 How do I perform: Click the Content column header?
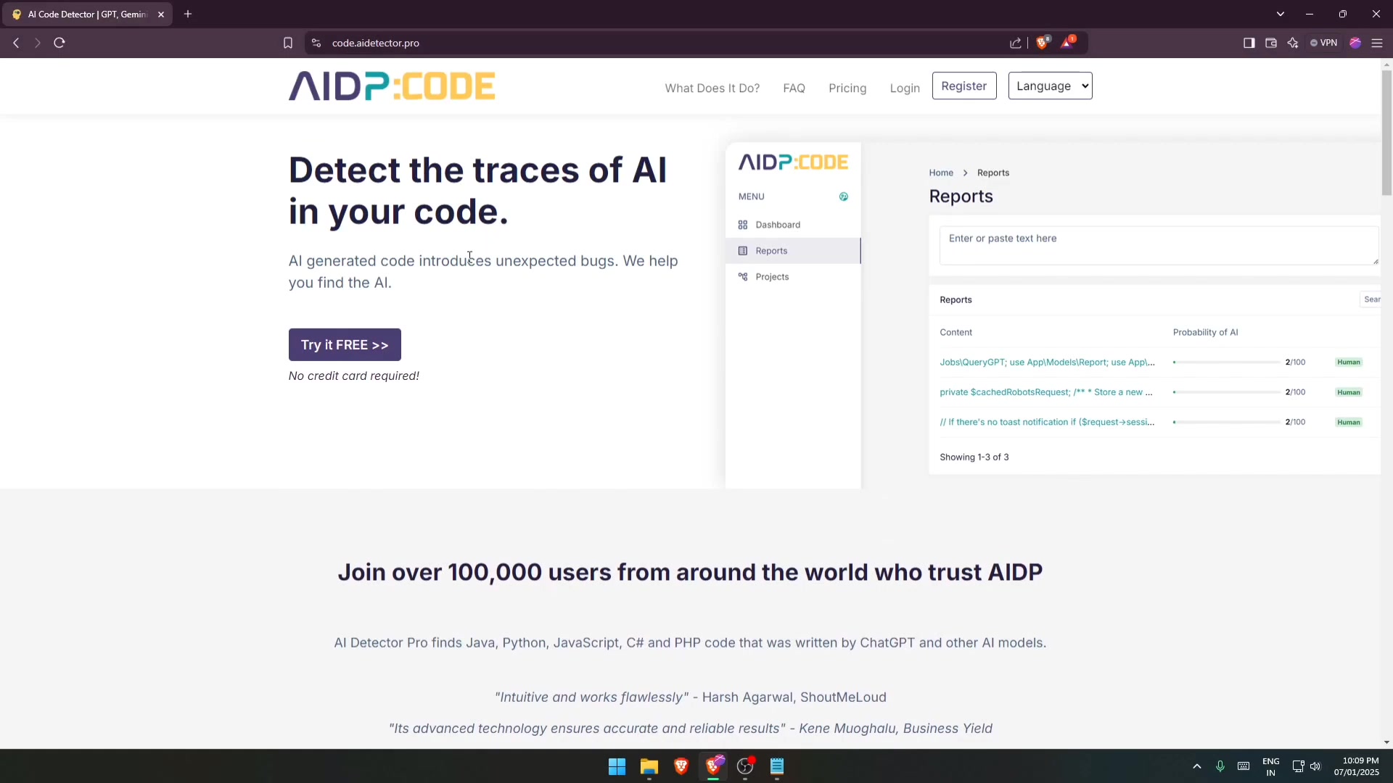(x=956, y=332)
